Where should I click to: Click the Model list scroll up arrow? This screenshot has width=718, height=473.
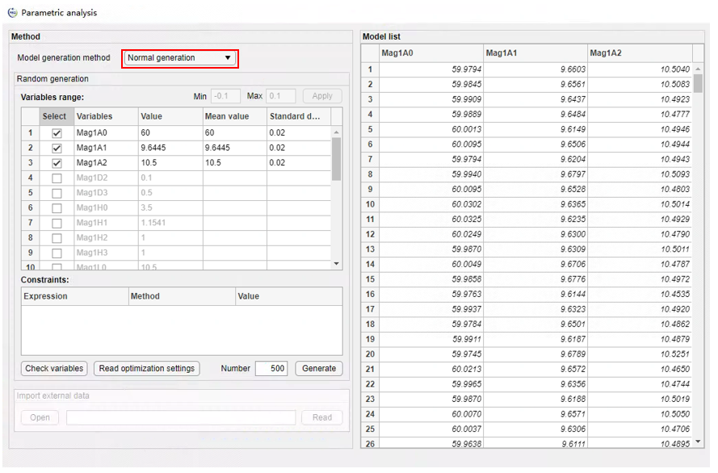tap(698, 69)
